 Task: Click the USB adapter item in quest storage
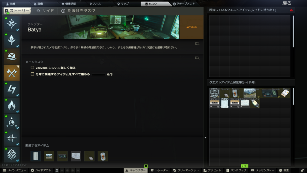[x=255, y=103]
